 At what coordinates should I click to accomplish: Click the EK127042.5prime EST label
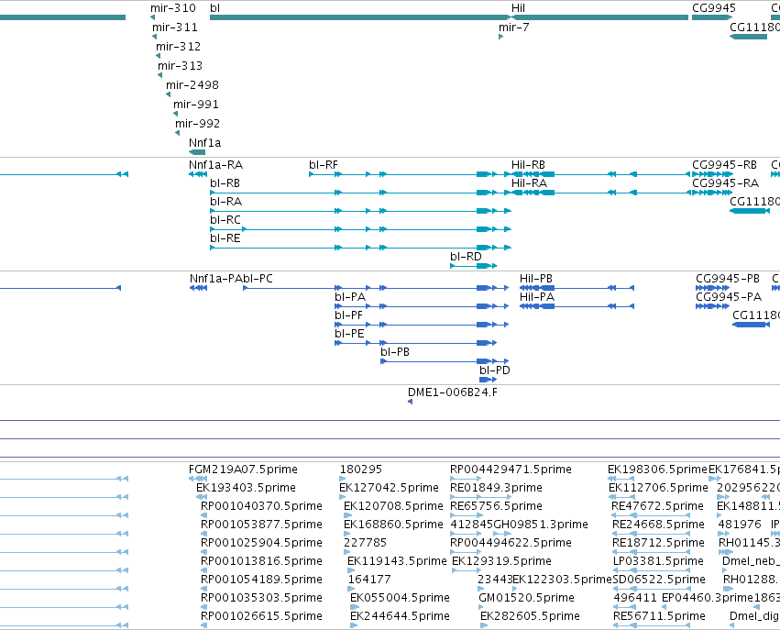[x=389, y=488]
